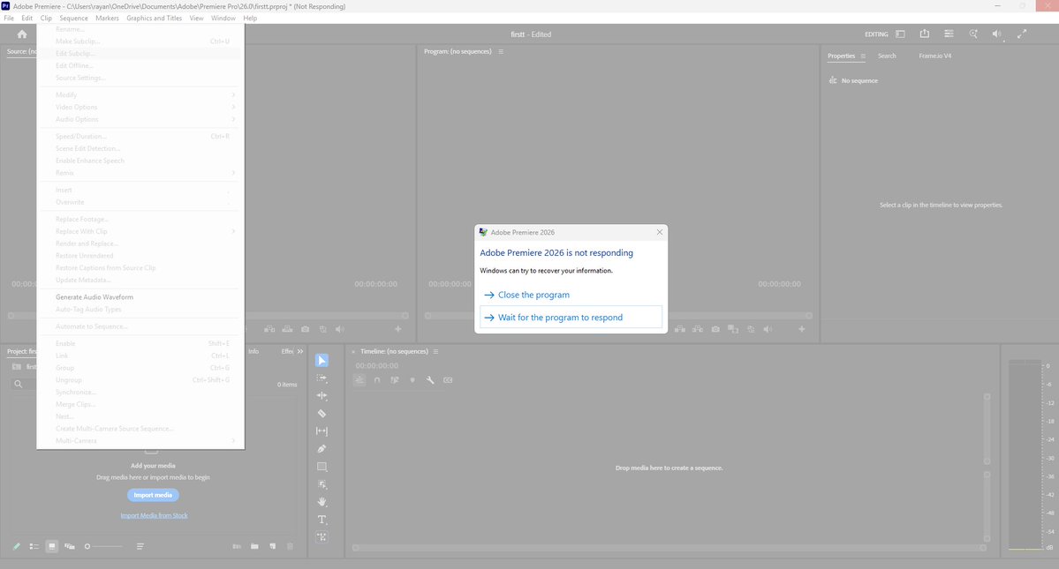The image size is (1059, 569).
Task: Click the Quick Export share icon
Action: [925, 34]
